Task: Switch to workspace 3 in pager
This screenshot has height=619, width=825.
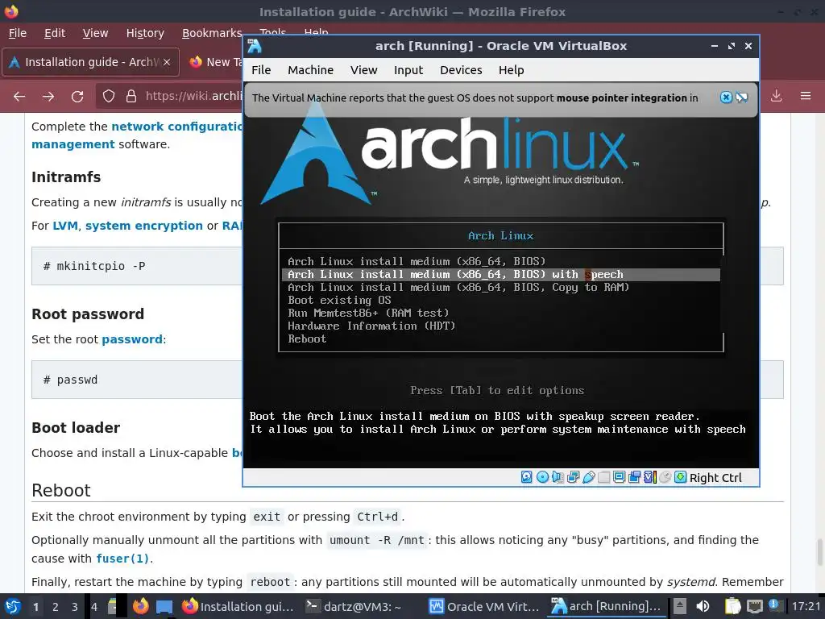Action: coord(74,606)
